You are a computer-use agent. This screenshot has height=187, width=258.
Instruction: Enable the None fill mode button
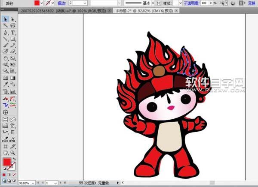pyautogui.click(x=14, y=175)
